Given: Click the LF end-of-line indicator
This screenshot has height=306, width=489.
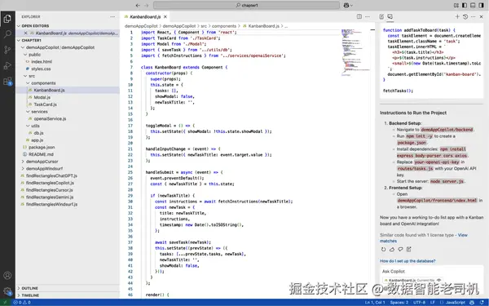Looking at the screenshot, I should [x=433, y=302].
